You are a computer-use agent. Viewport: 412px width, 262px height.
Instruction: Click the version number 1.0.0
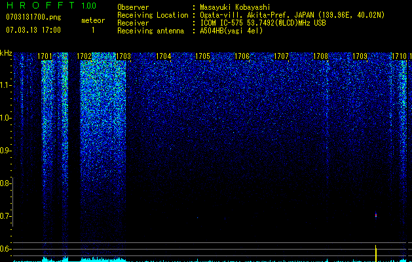point(88,6)
